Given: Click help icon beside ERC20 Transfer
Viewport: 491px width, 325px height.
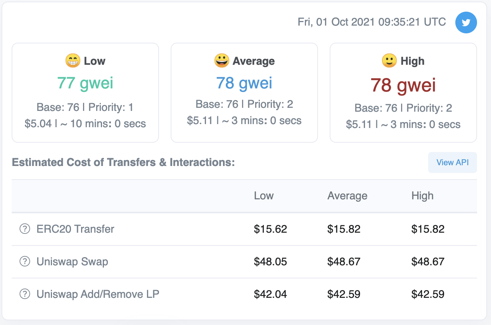Looking at the screenshot, I should (x=25, y=229).
